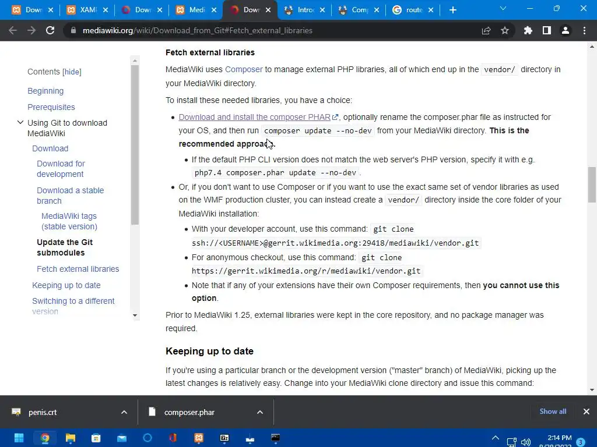Open the penis.crt downloaded file

[x=42, y=413]
